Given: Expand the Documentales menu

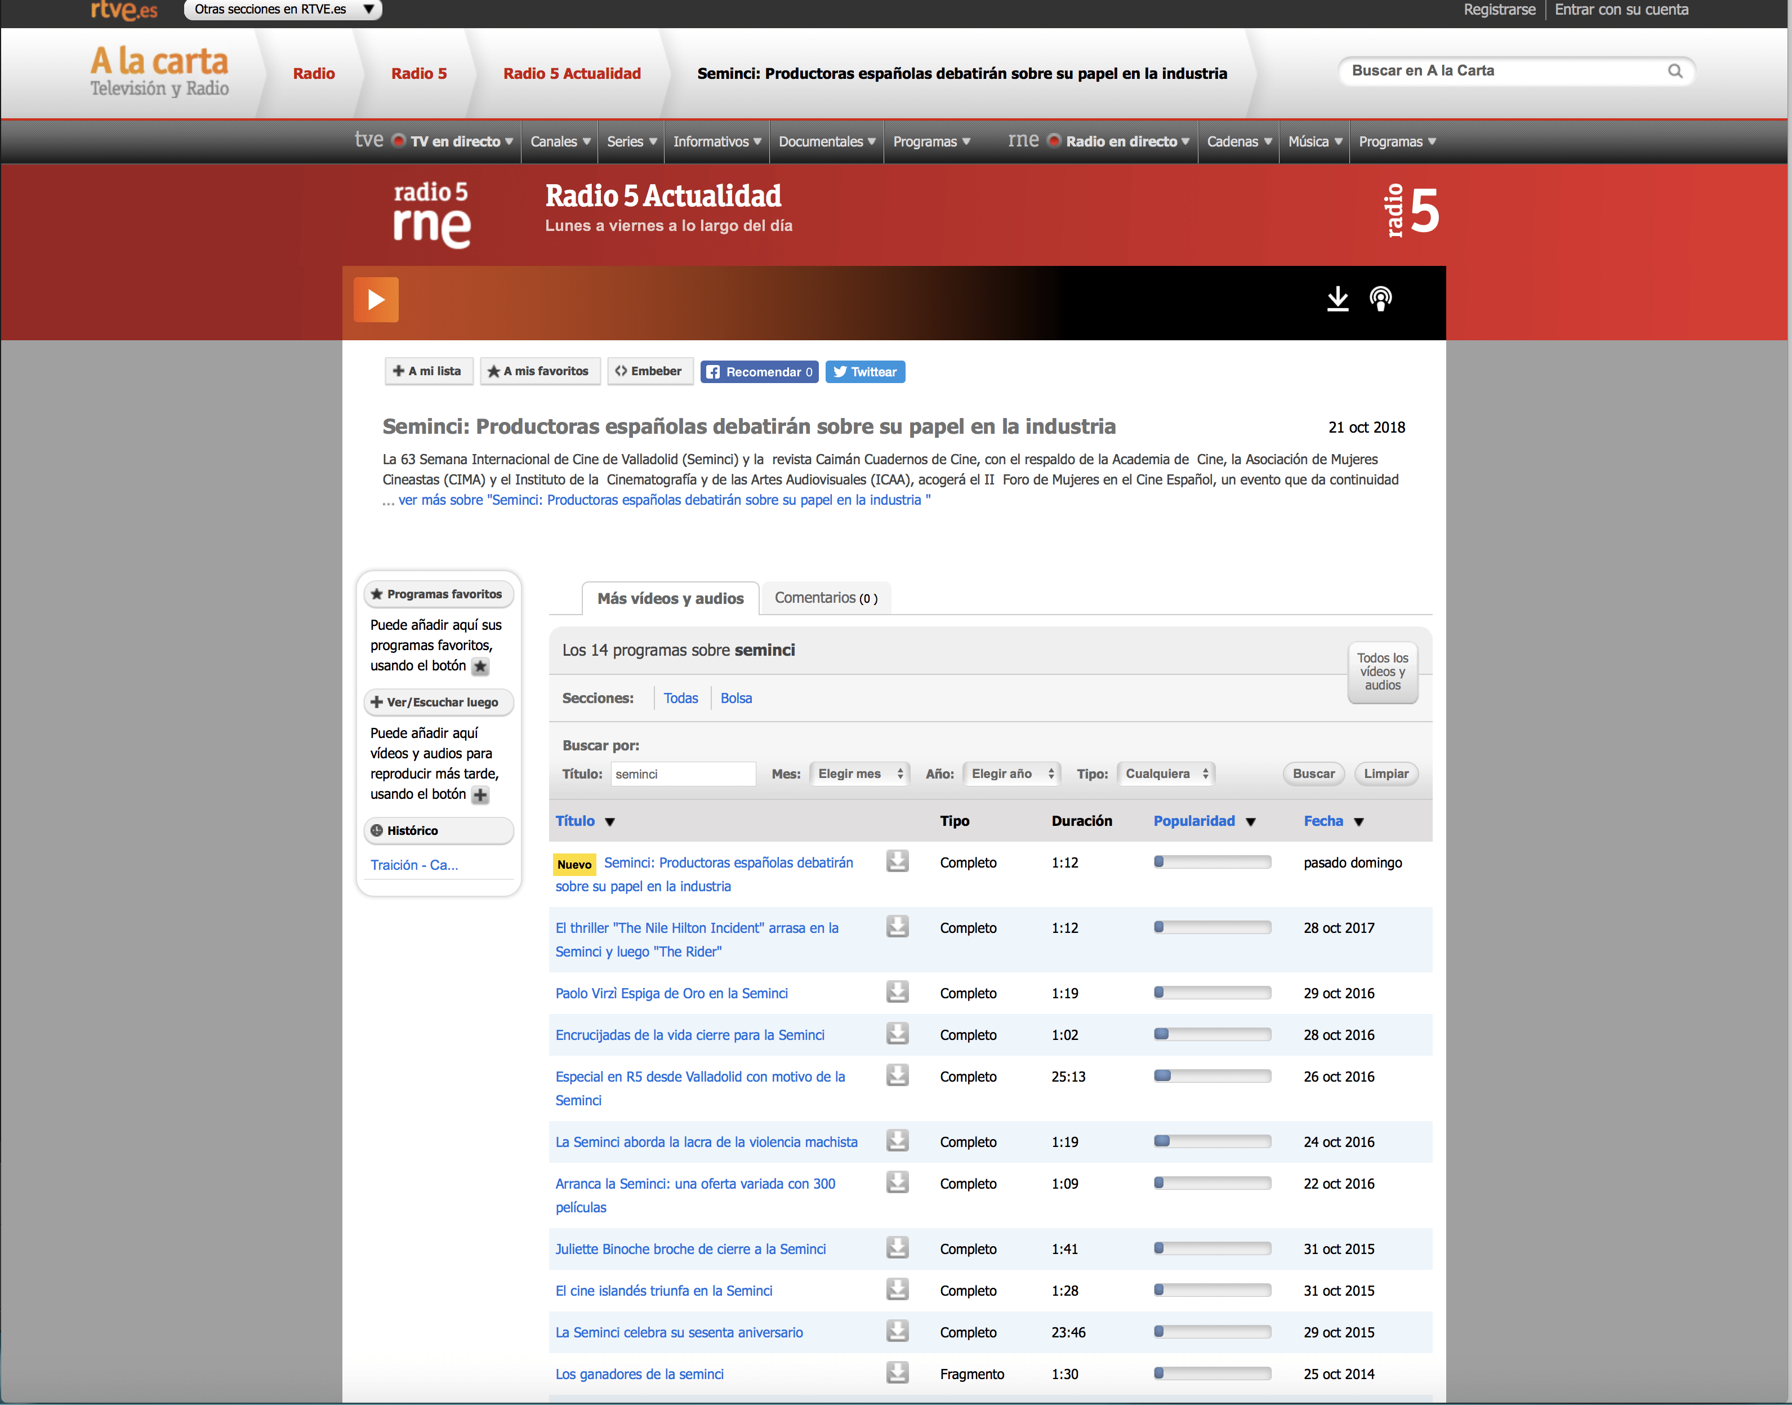Looking at the screenshot, I should pyautogui.click(x=827, y=141).
